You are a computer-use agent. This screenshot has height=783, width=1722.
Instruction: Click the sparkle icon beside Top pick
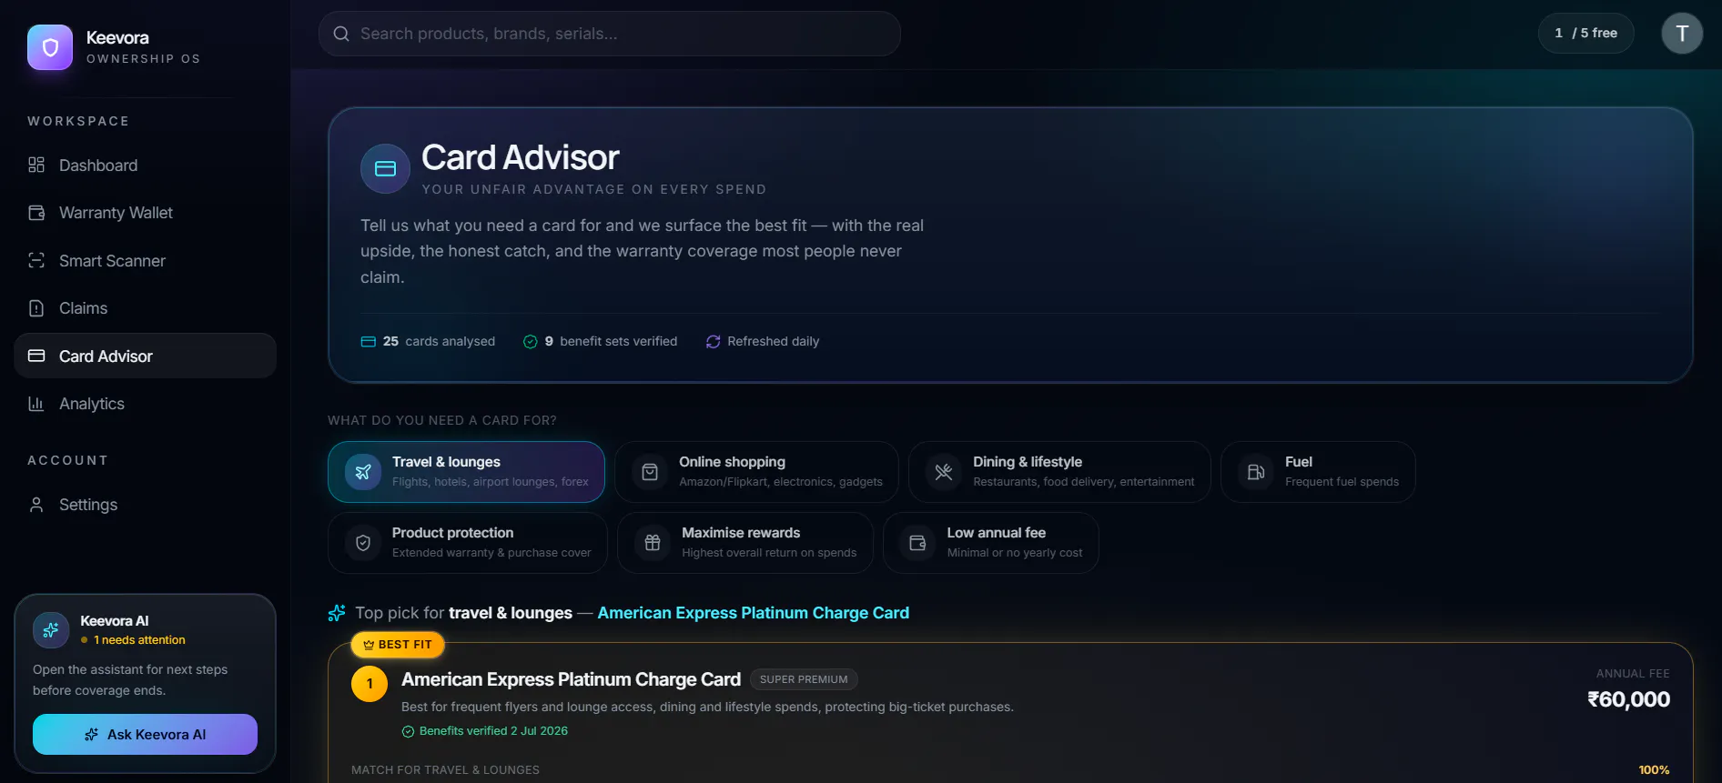(x=337, y=613)
